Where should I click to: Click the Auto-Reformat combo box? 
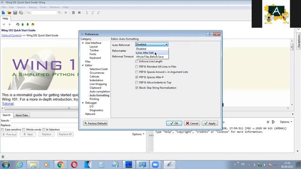(151, 45)
